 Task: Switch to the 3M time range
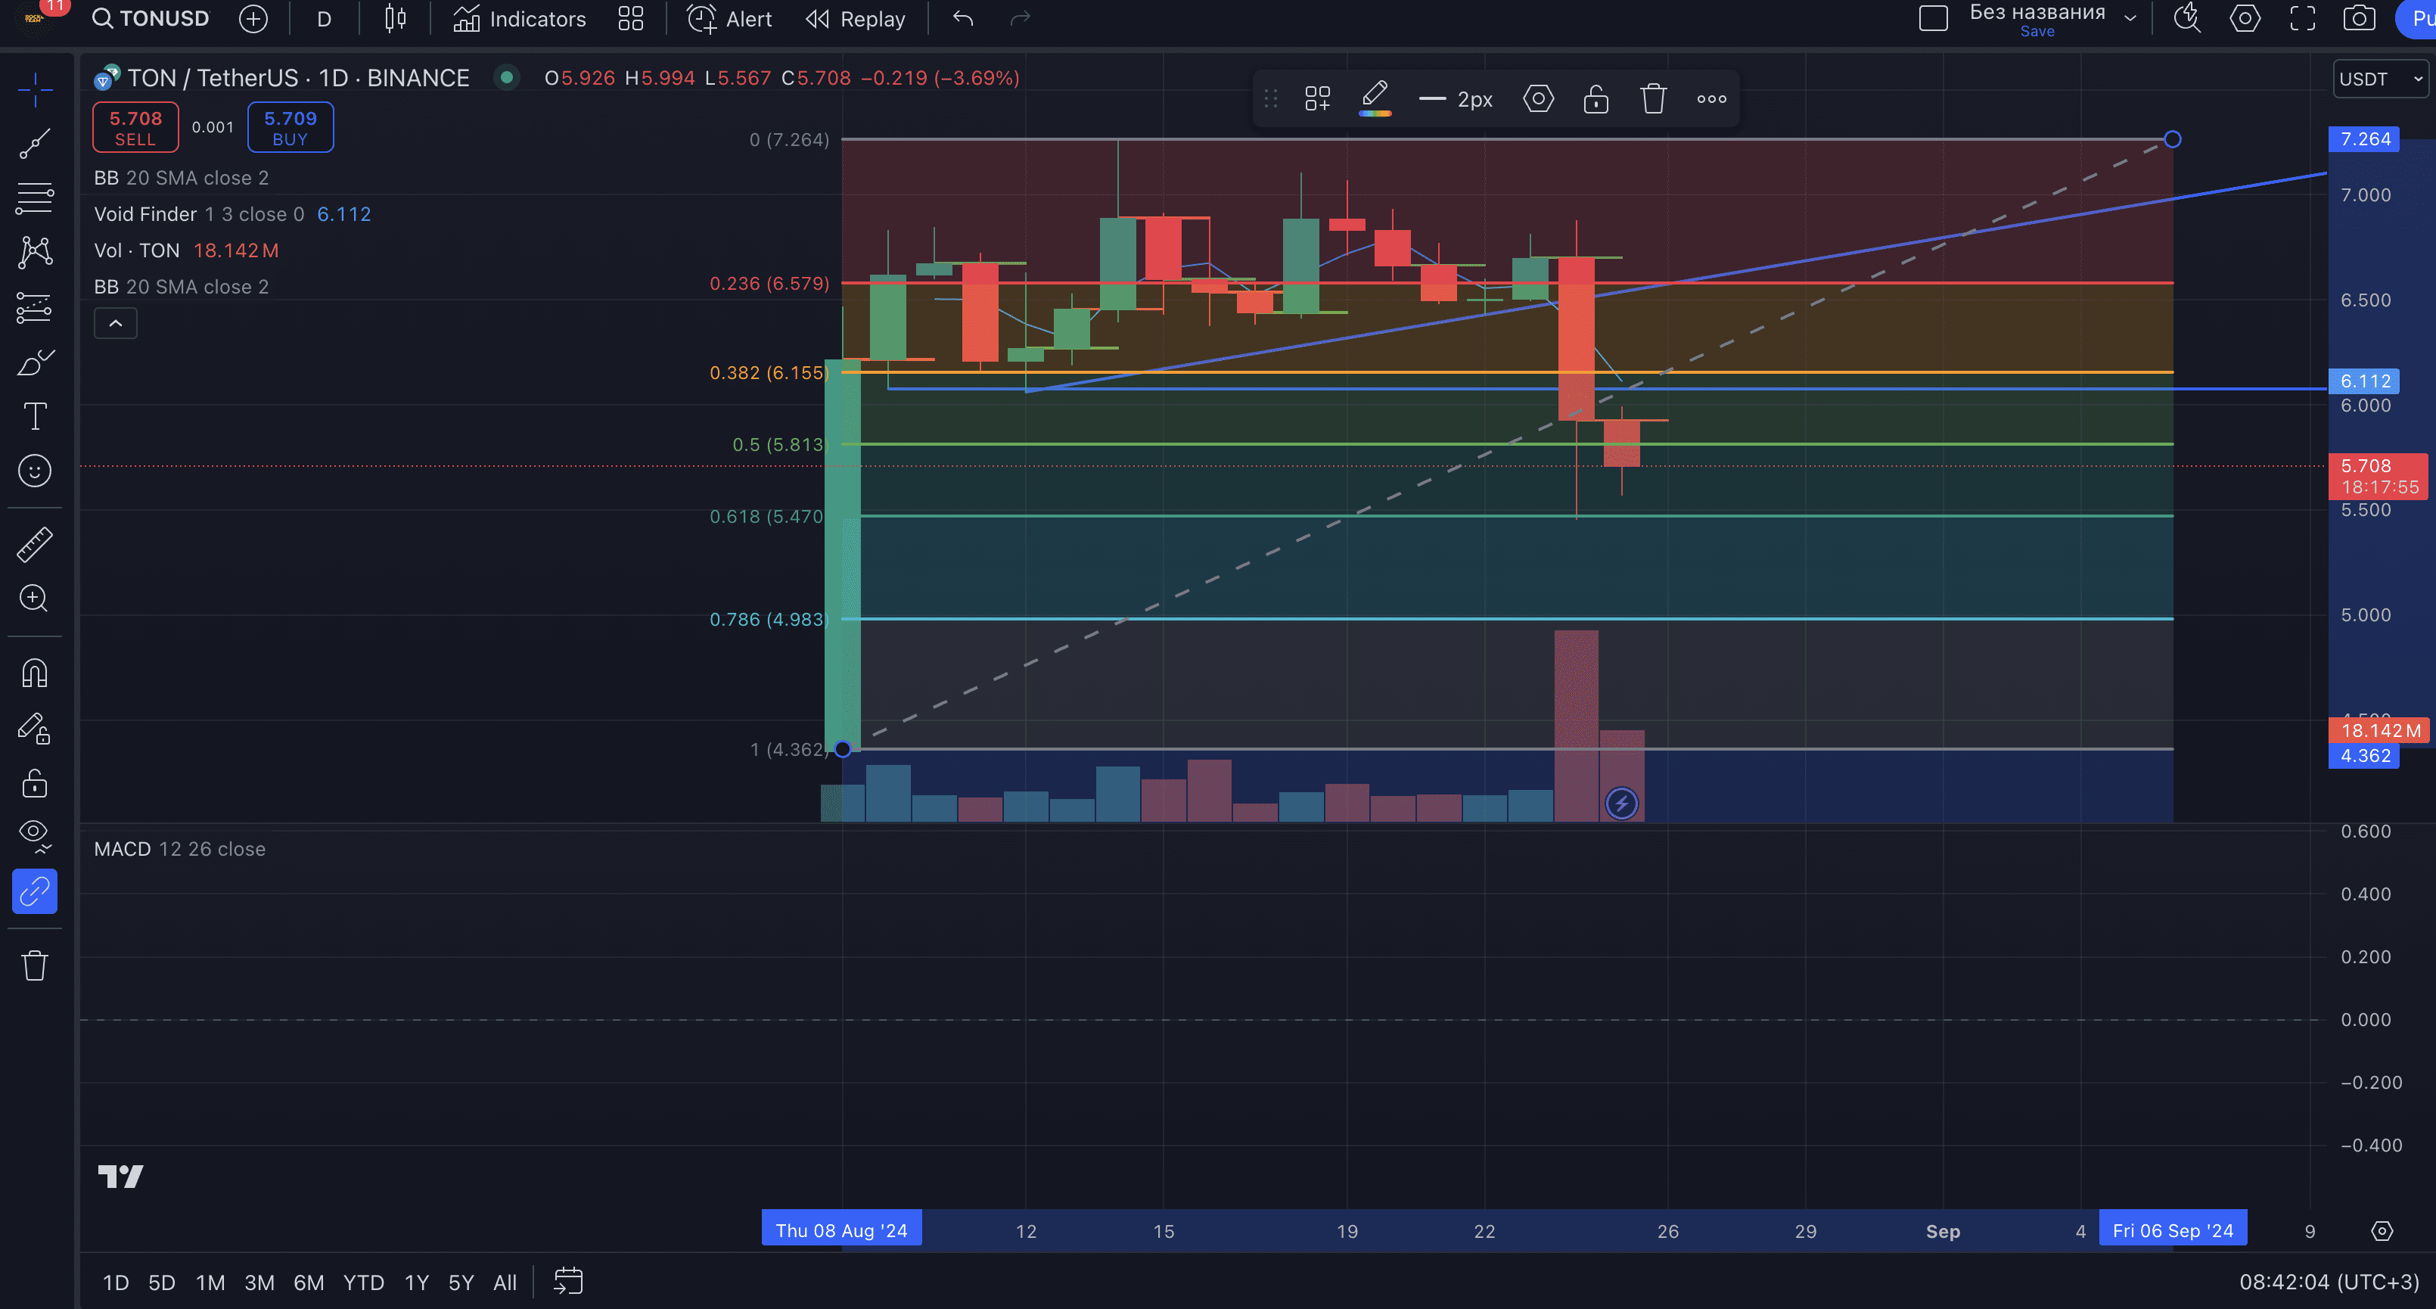[259, 1283]
